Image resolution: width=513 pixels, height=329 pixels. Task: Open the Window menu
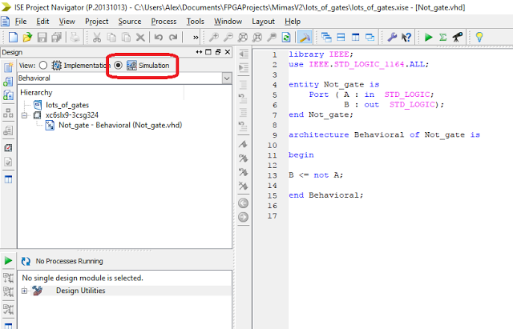click(x=228, y=22)
